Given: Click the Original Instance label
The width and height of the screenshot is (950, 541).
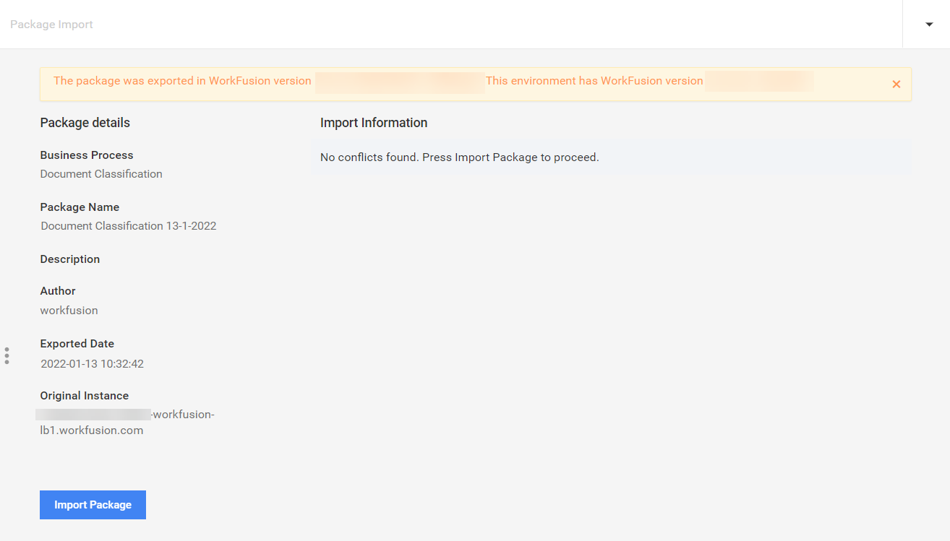Looking at the screenshot, I should click(x=85, y=396).
